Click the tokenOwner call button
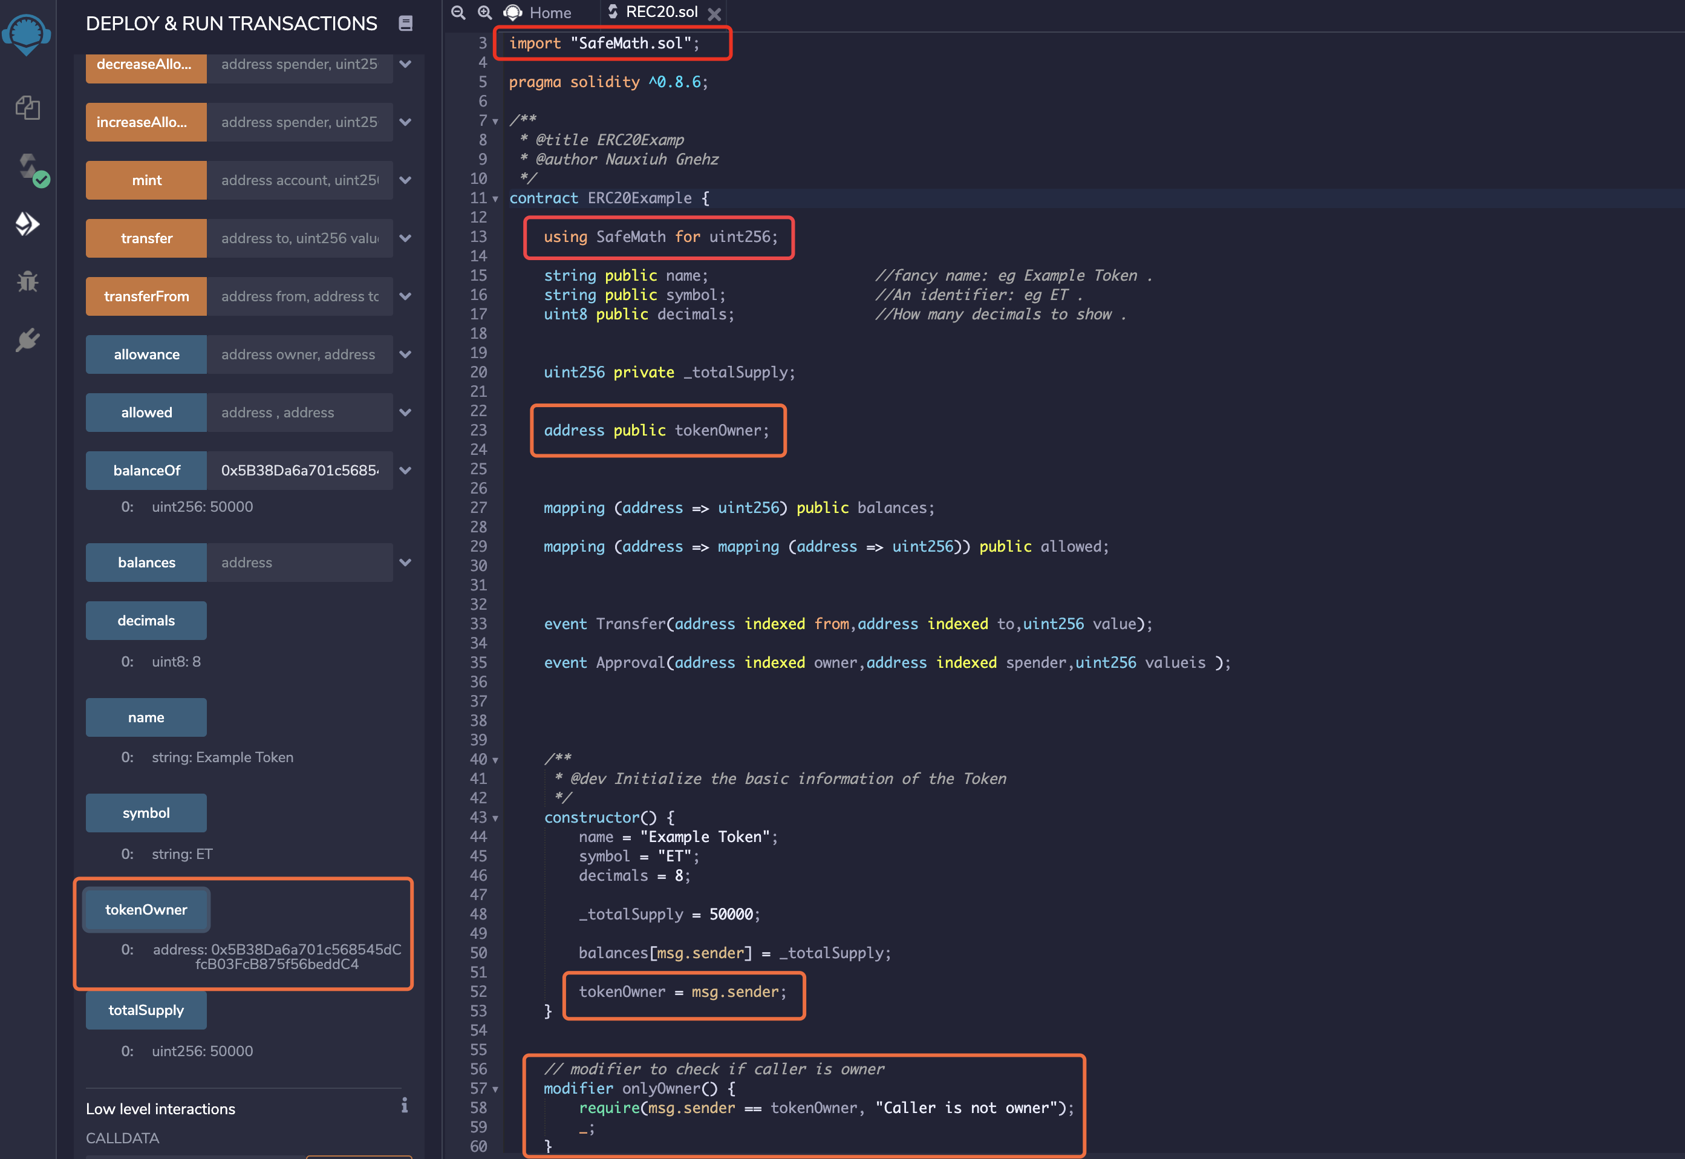The width and height of the screenshot is (1685, 1159). click(146, 909)
